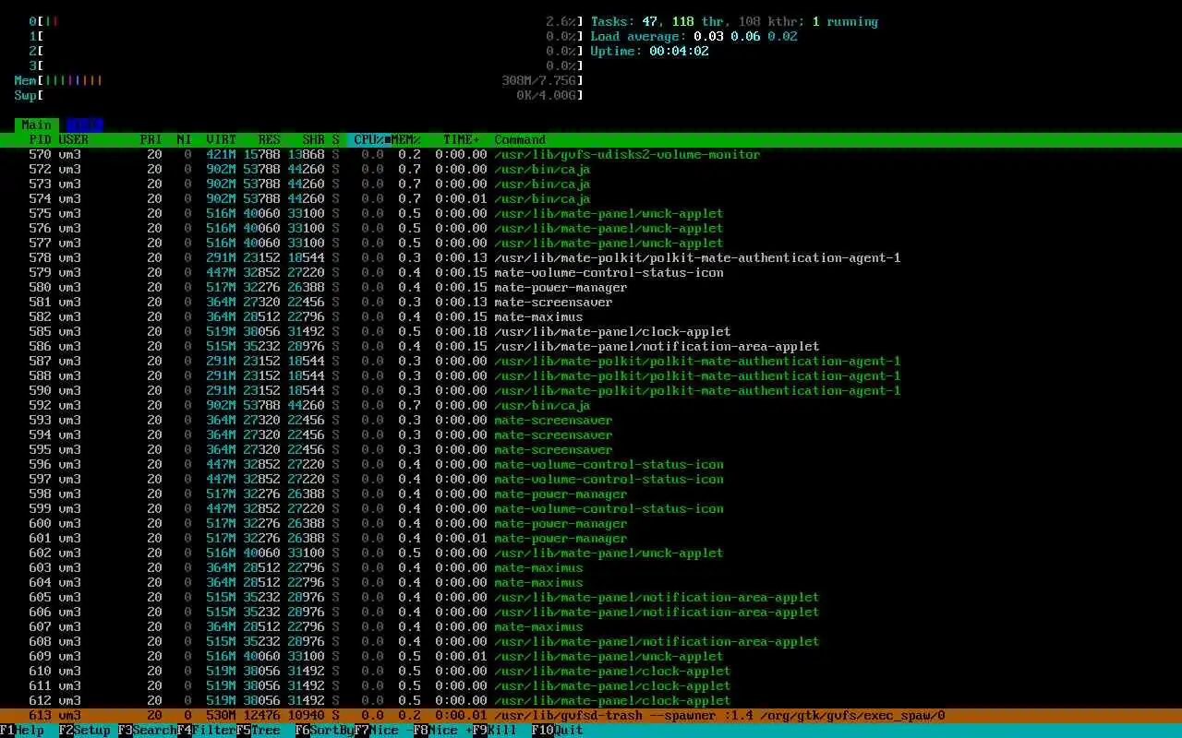Select mate-screensaver row PID 594

click(x=591, y=435)
